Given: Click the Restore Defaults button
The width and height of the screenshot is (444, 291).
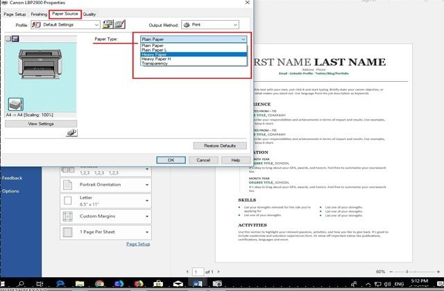Looking at the screenshot, I should 220,146.
